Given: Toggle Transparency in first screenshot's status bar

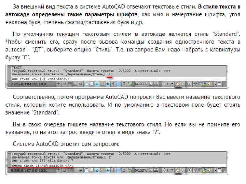Looking at the screenshot, I should 119,84.
